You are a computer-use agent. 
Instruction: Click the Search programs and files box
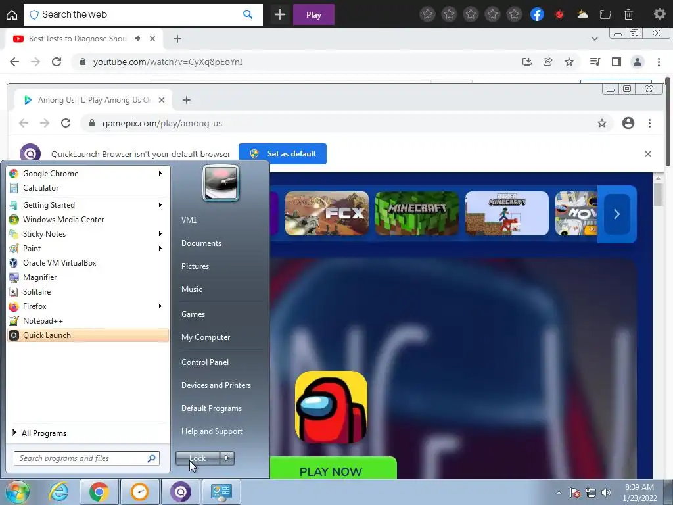(x=86, y=458)
